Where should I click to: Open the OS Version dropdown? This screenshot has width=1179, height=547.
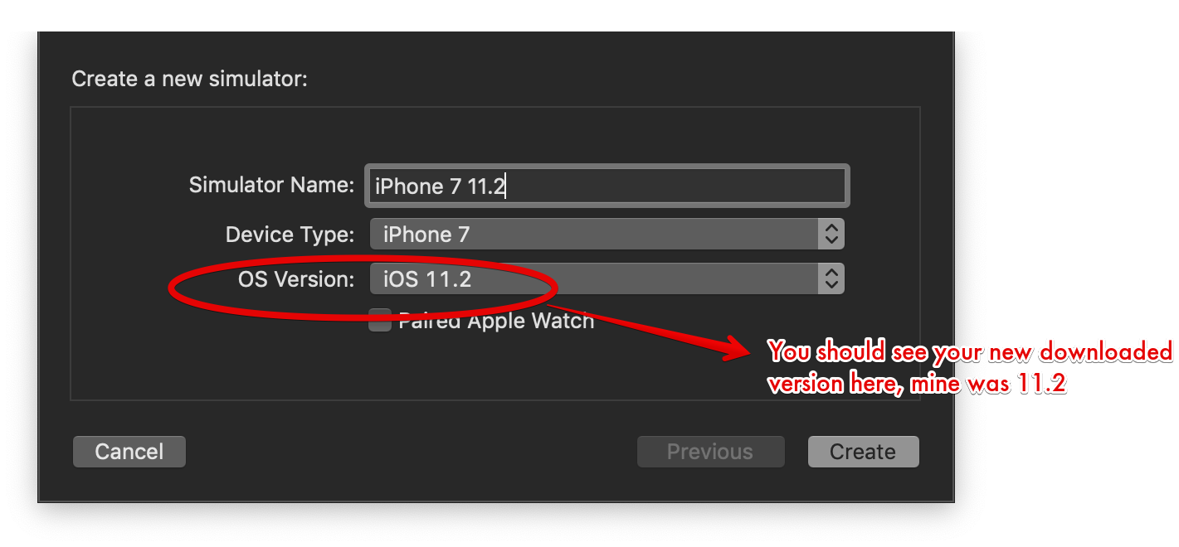[x=607, y=279]
